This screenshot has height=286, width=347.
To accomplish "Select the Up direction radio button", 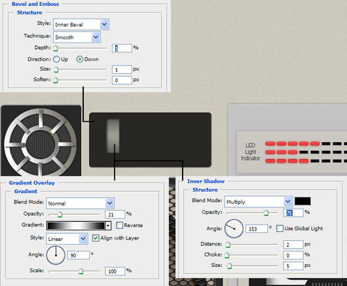I will tap(56, 60).
